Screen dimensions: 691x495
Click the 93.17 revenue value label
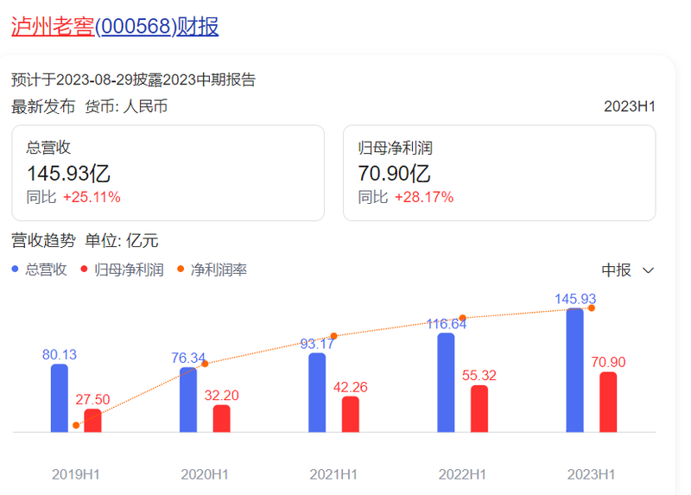(x=317, y=343)
